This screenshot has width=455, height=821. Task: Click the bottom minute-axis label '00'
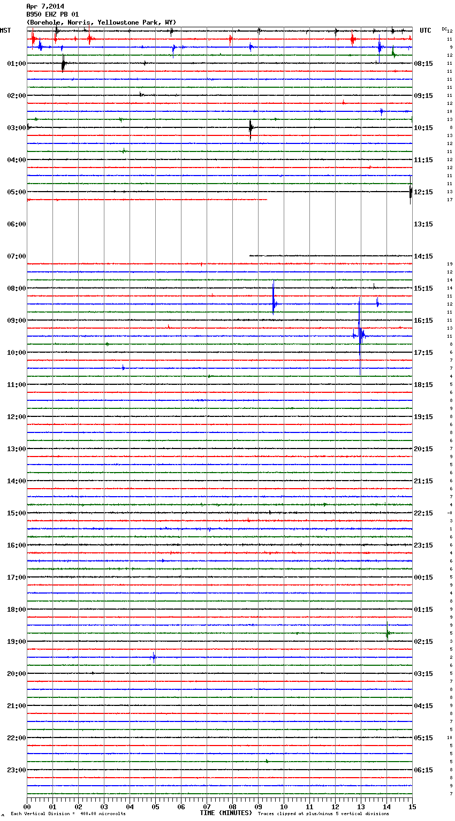point(27,807)
